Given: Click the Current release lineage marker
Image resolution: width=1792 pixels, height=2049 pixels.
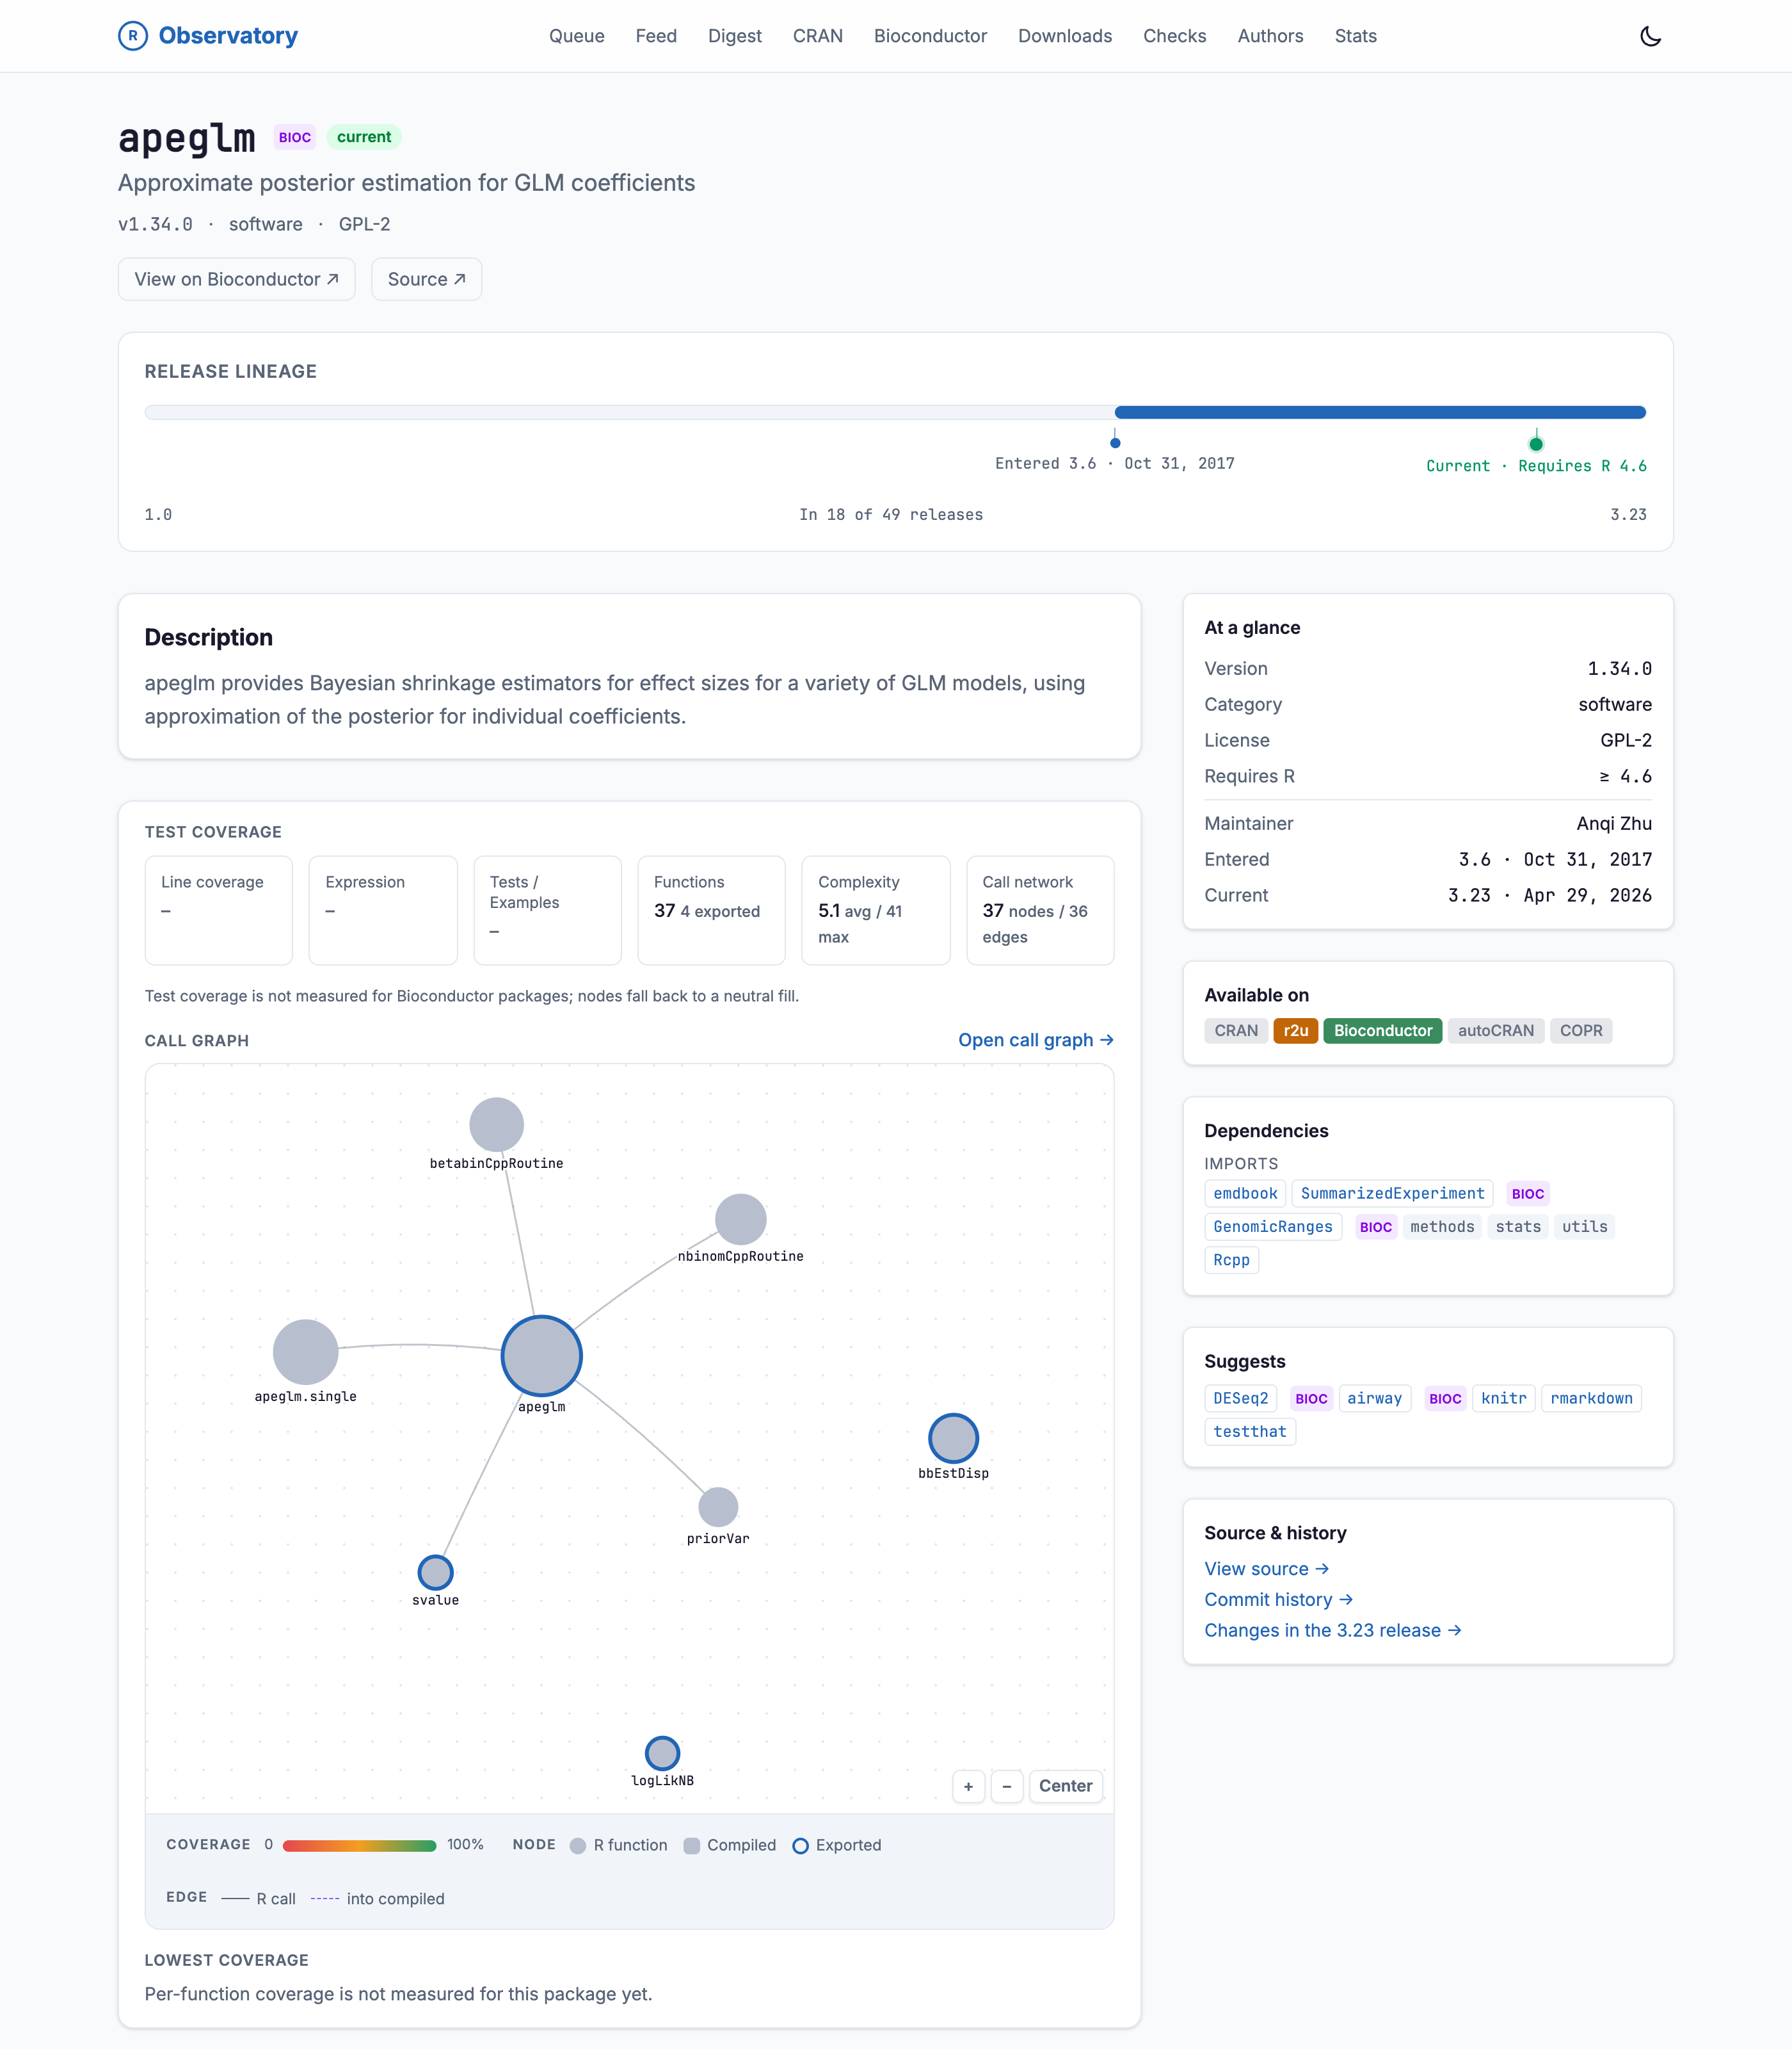Looking at the screenshot, I should point(1536,444).
